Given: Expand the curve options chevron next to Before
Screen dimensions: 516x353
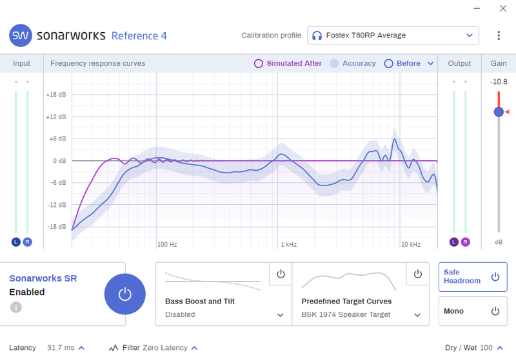Looking at the screenshot, I should [x=430, y=63].
